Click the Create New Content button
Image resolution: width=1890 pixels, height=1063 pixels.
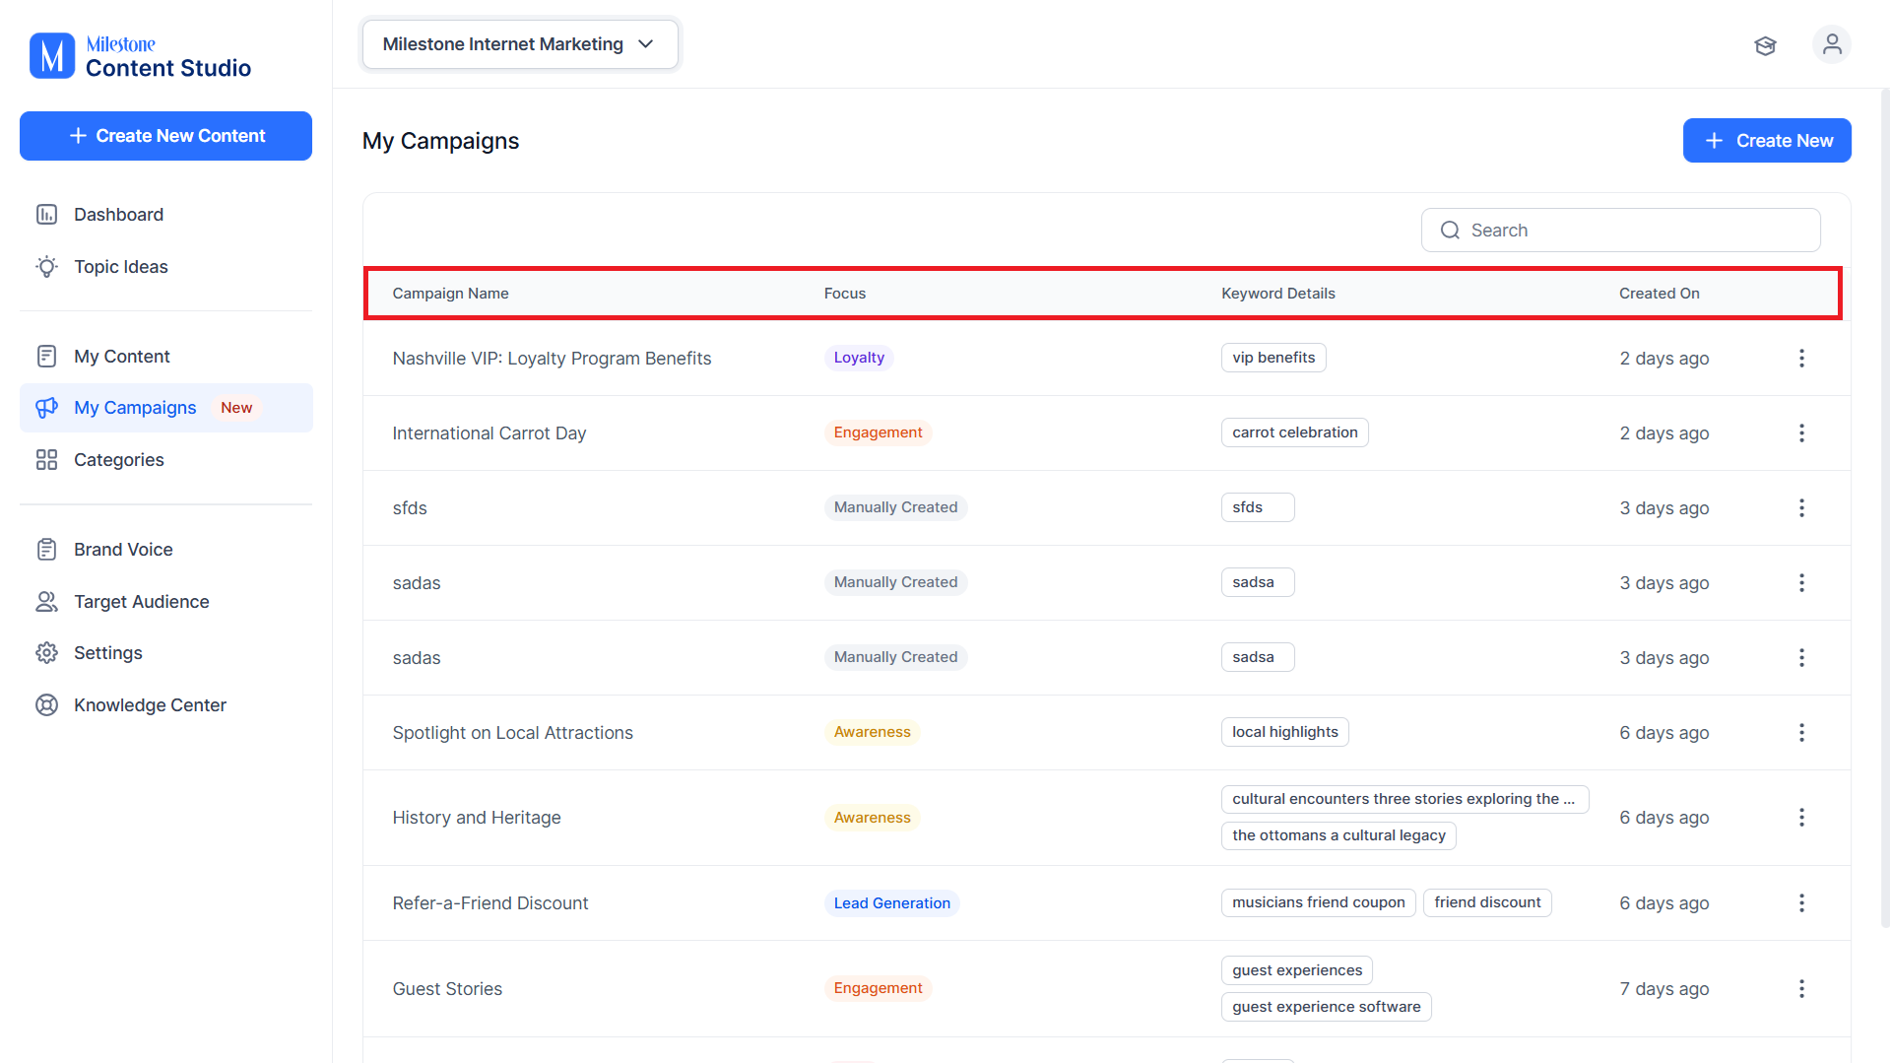coord(165,136)
